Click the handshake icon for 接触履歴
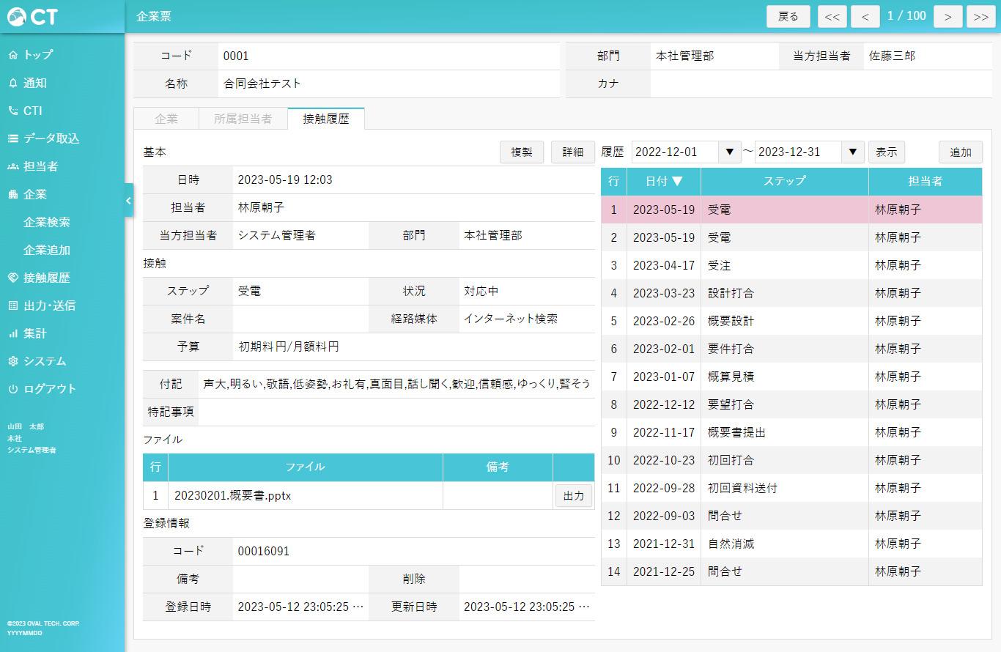 pos(13,278)
